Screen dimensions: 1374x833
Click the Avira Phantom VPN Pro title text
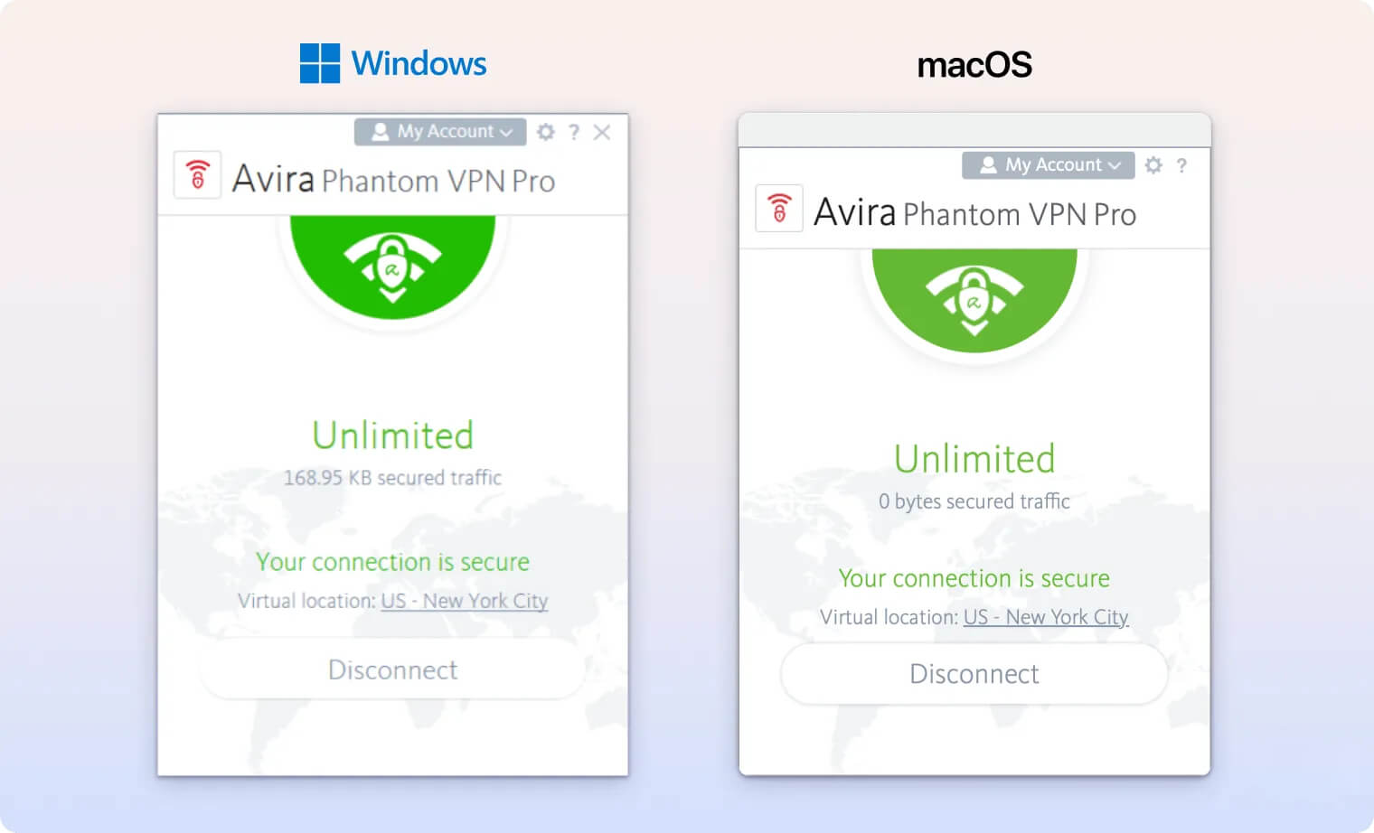pos(395,180)
